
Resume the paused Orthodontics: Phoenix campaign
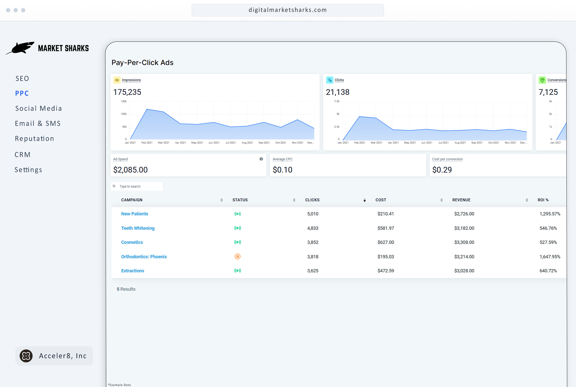(x=238, y=256)
